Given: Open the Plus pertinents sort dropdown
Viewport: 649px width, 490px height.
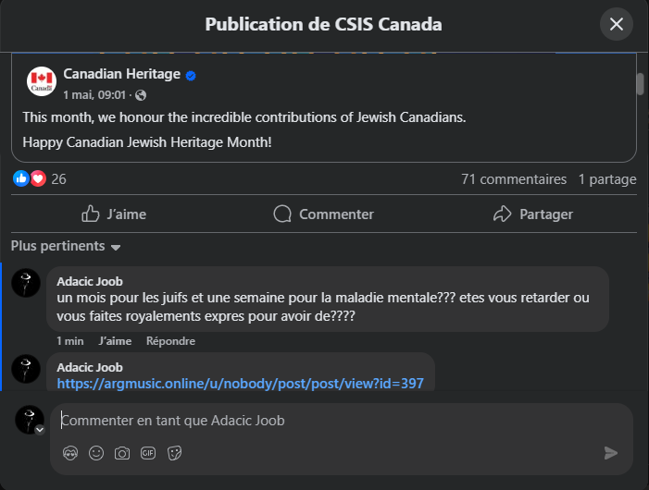Looking at the screenshot, I should point(66,246).
